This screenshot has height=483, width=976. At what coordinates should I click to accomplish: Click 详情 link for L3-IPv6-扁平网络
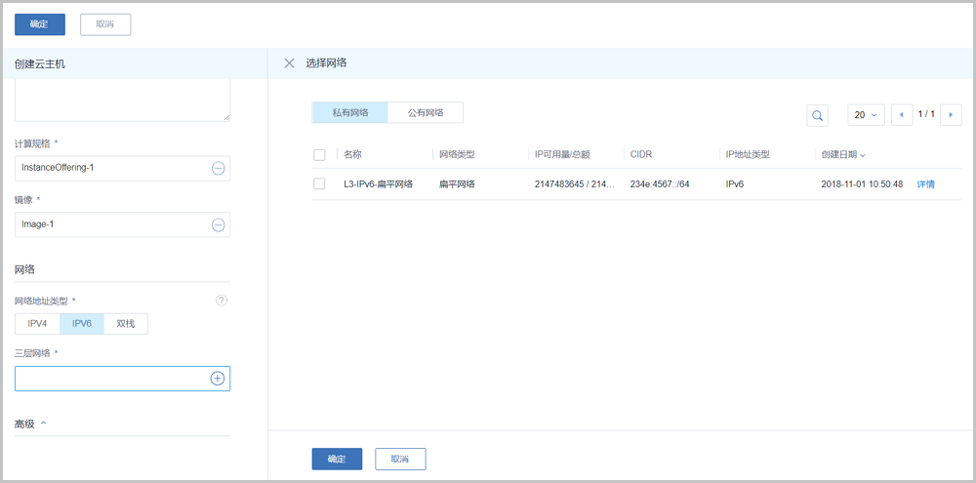point(925,184)
